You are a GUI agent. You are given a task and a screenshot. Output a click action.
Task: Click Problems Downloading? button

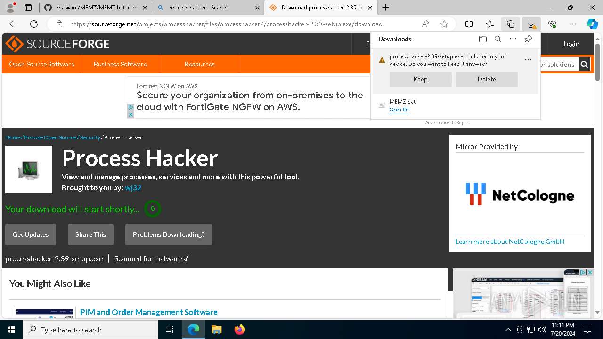169,234
